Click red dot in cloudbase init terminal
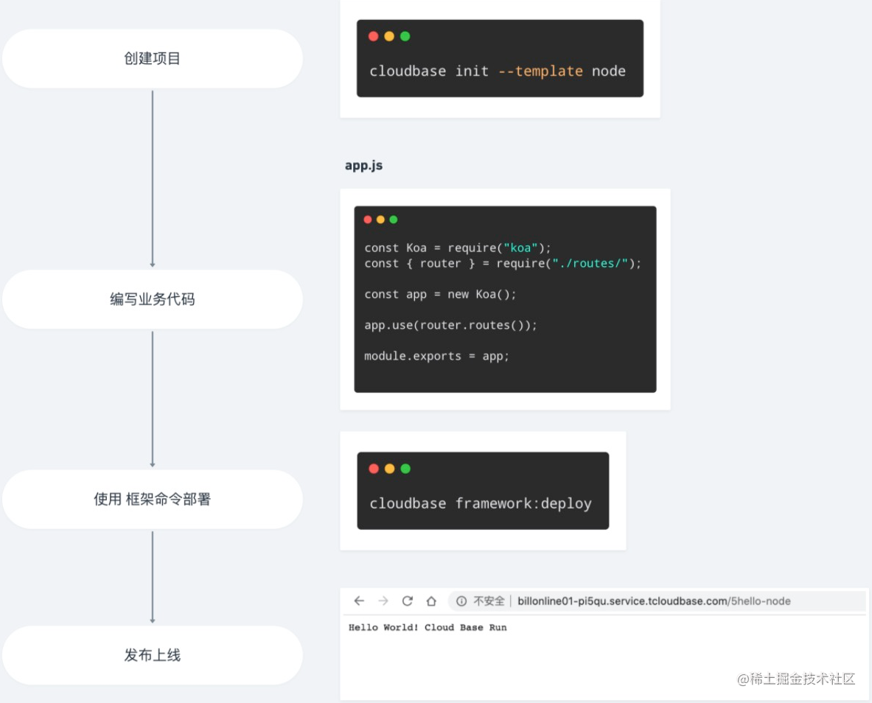872x703 pixels. (373, 36)
